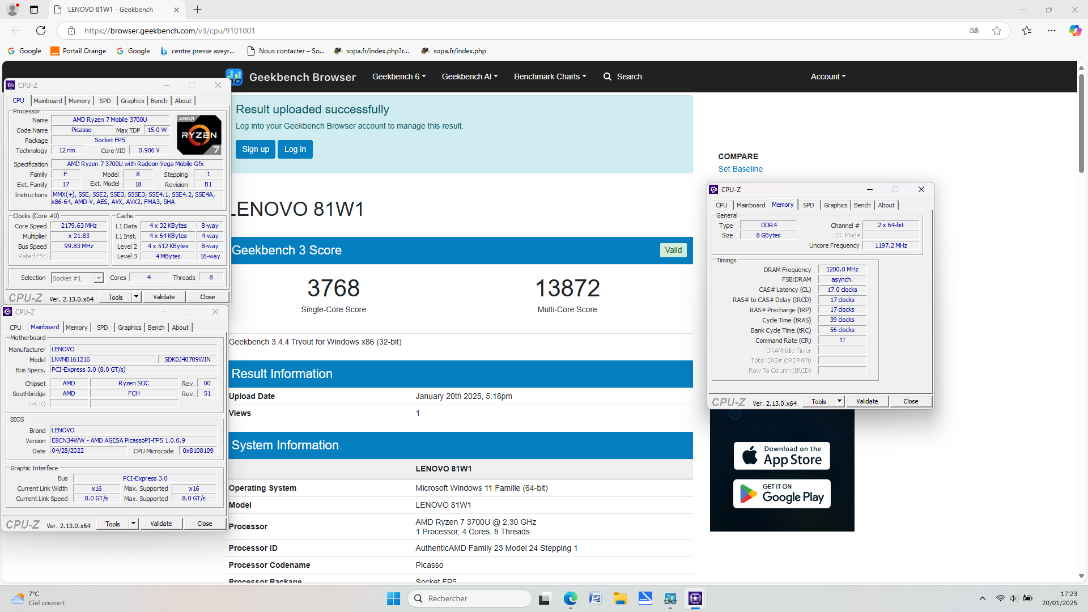Open File Explorer from the taskbar
Image resolution: width=1088 pixels, height=612 pixels.
point(620,598)
